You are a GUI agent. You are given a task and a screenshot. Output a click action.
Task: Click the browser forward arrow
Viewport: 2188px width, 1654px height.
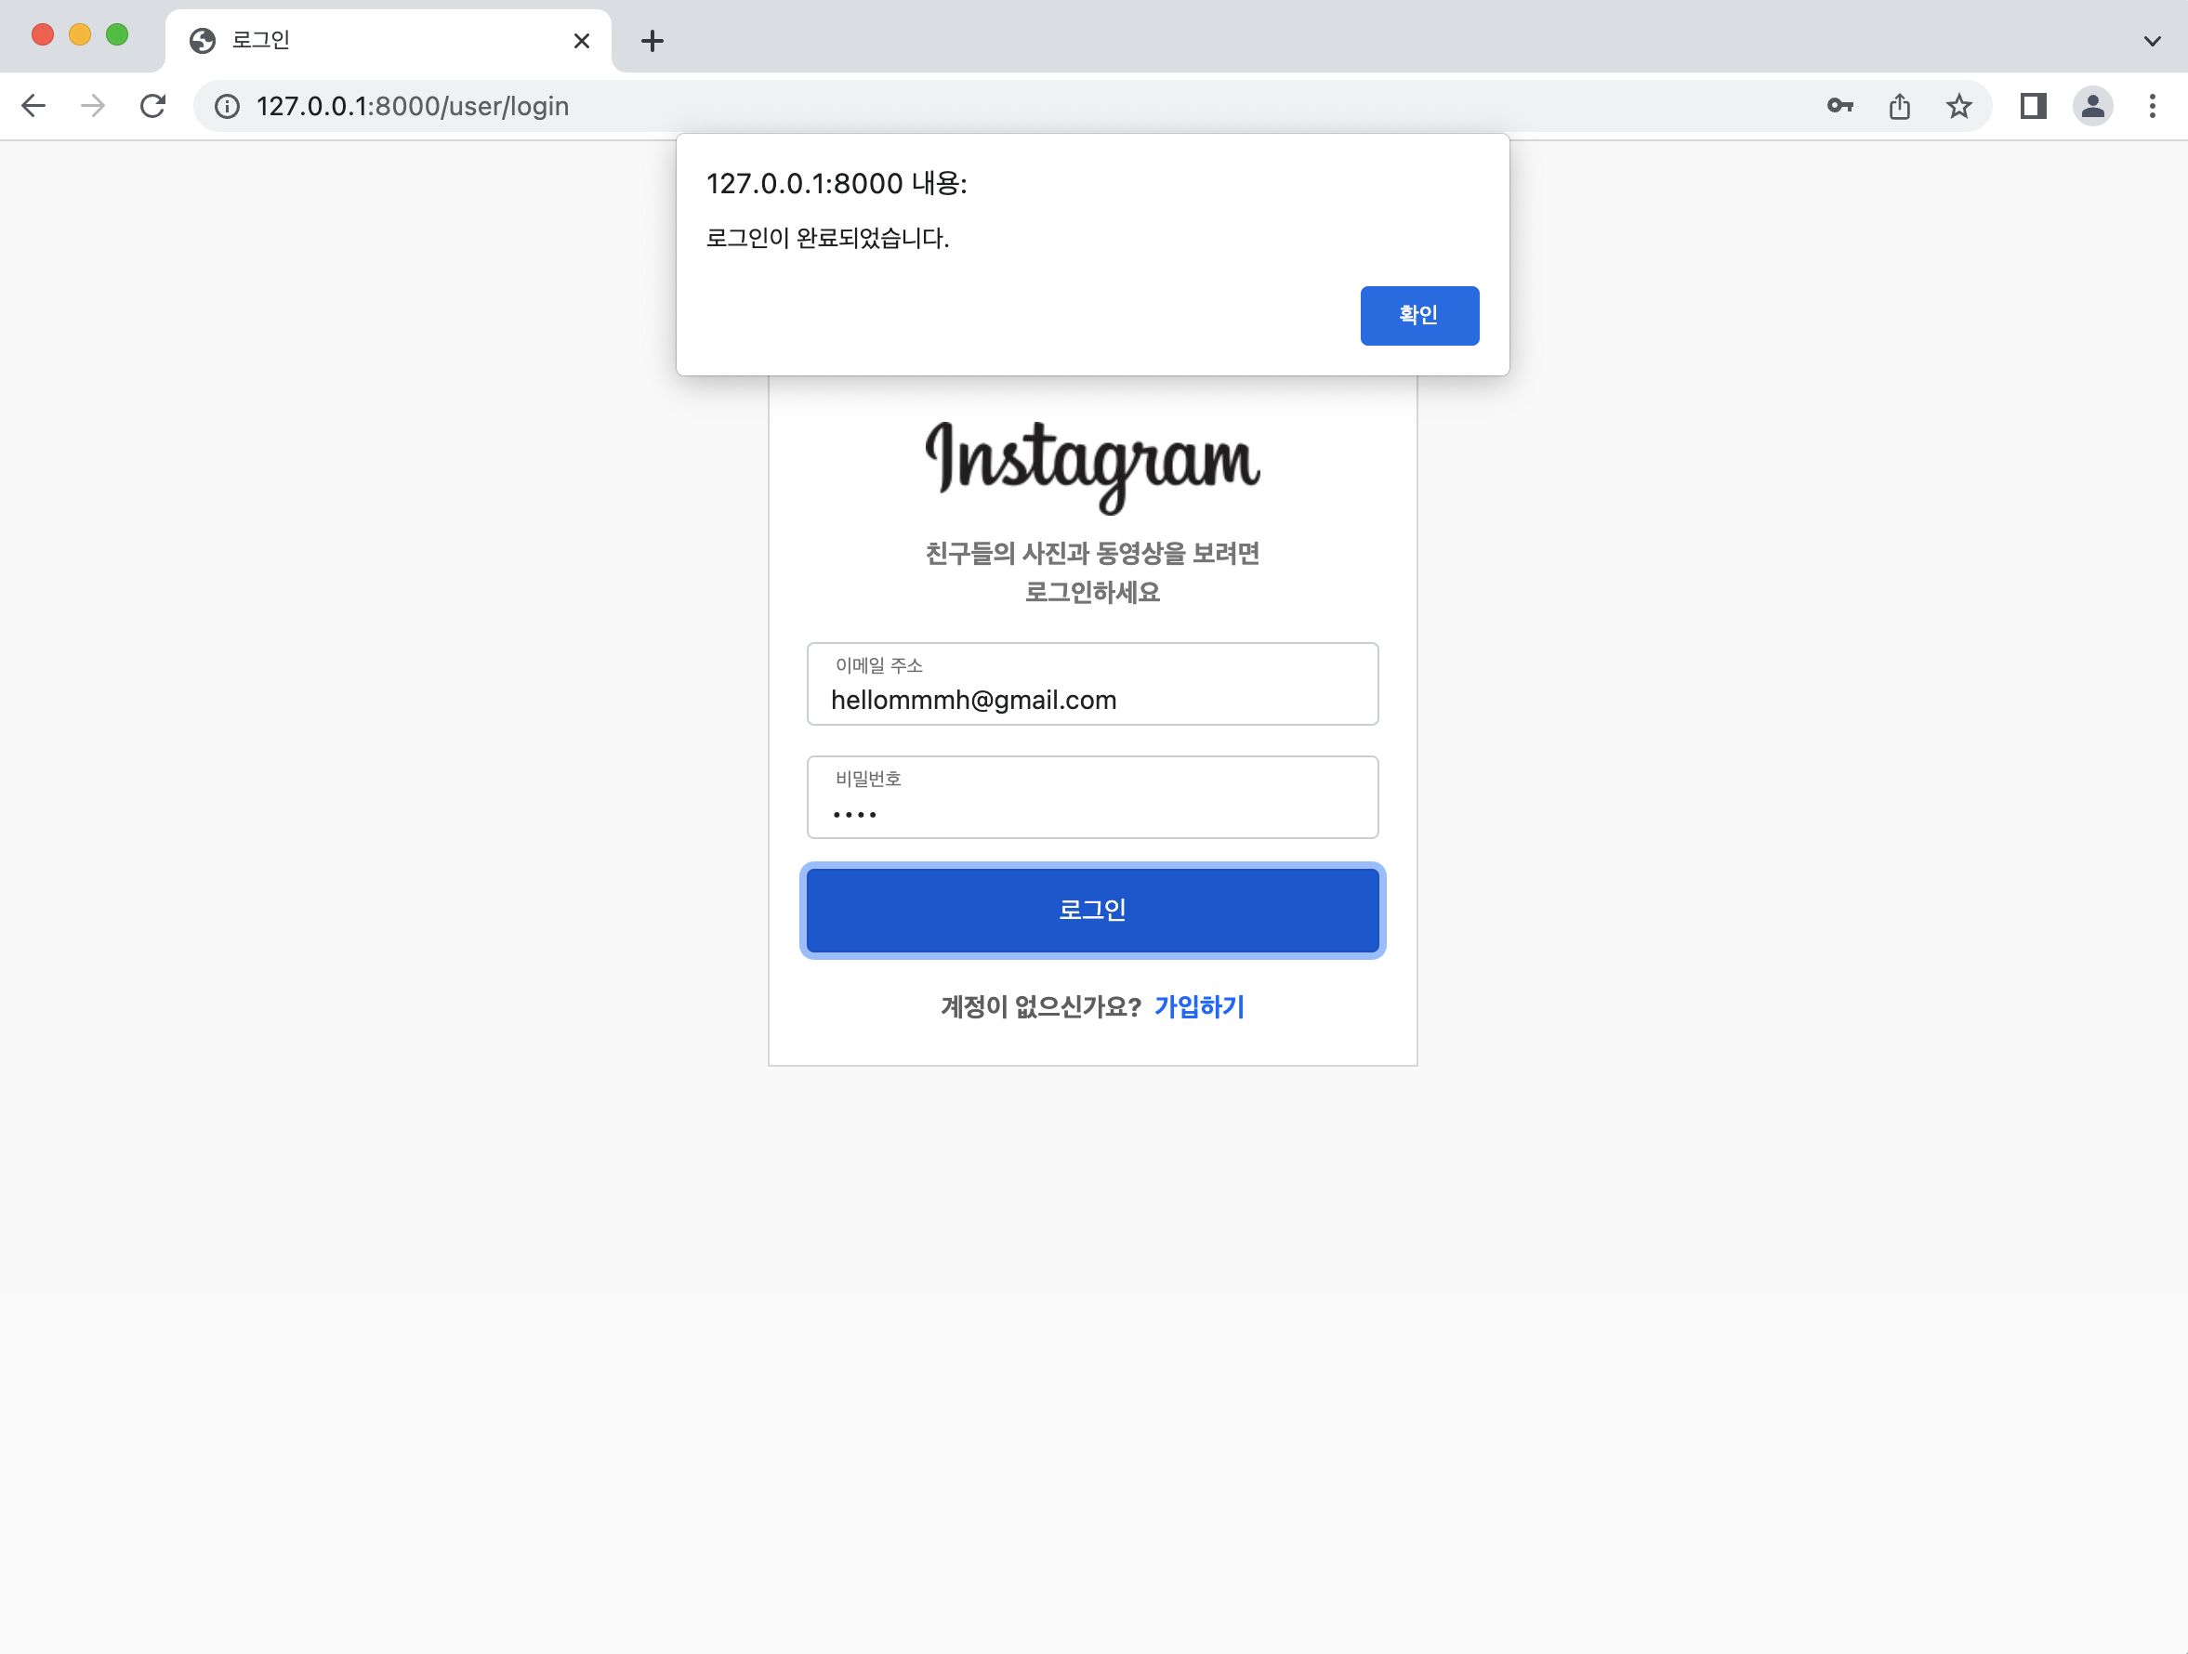click(93, 106)
